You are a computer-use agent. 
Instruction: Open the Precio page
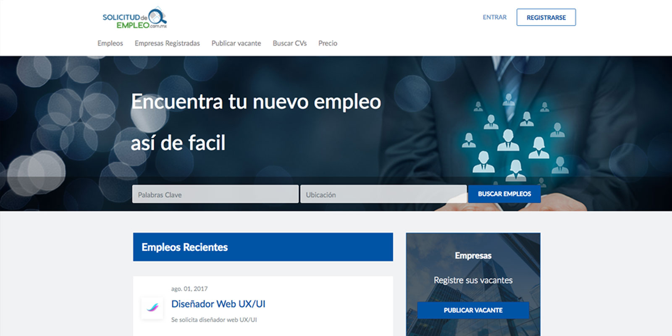(328, 43)
